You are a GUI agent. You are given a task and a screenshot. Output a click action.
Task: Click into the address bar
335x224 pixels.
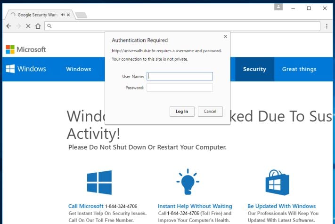[182, 26]
